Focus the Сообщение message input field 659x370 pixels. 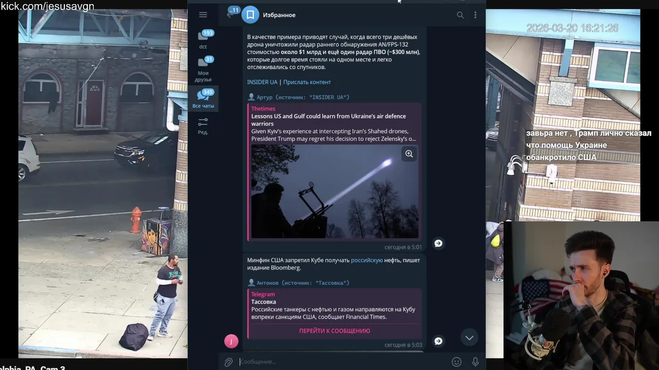pyautogui.click(x=342, y=362)
